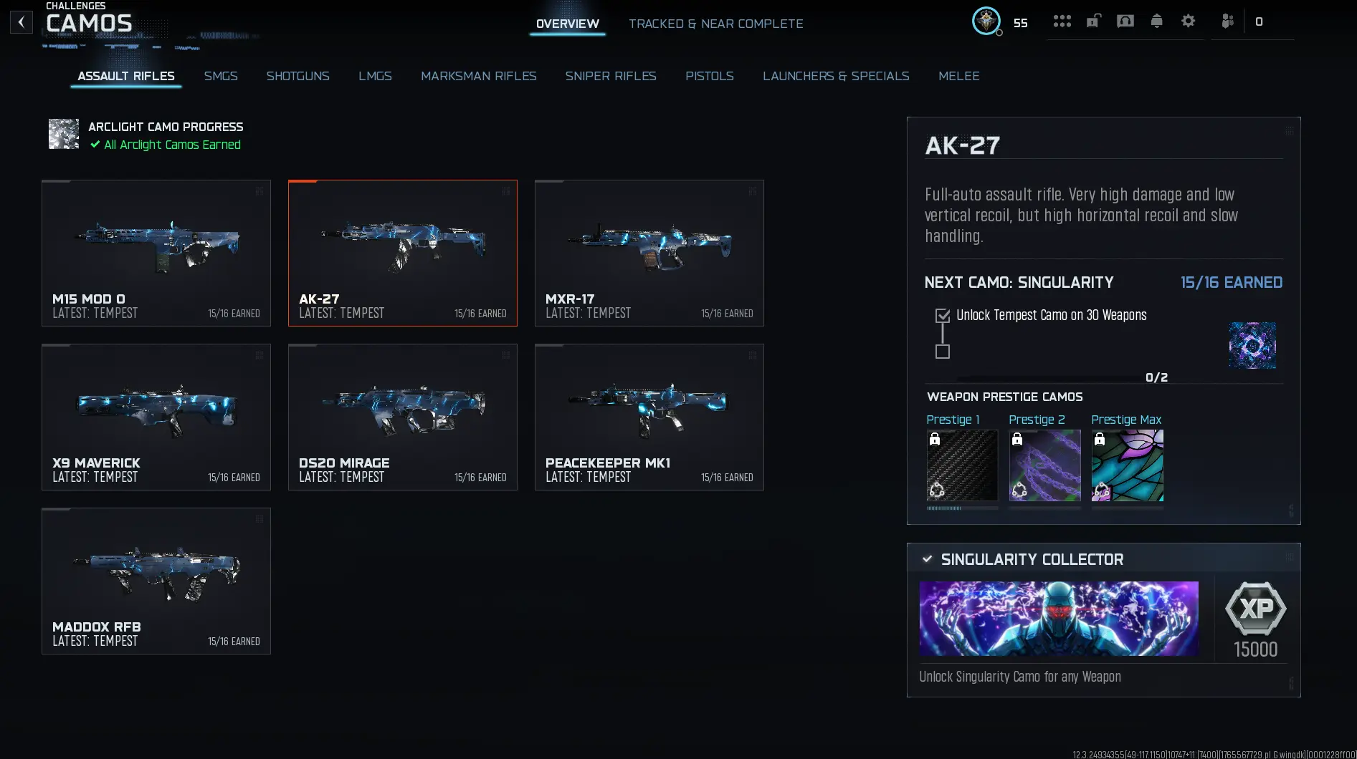The height and width of the screenshot is (759, 1357).
Task: Open notifications bell icon
Action: (1156, 21)
